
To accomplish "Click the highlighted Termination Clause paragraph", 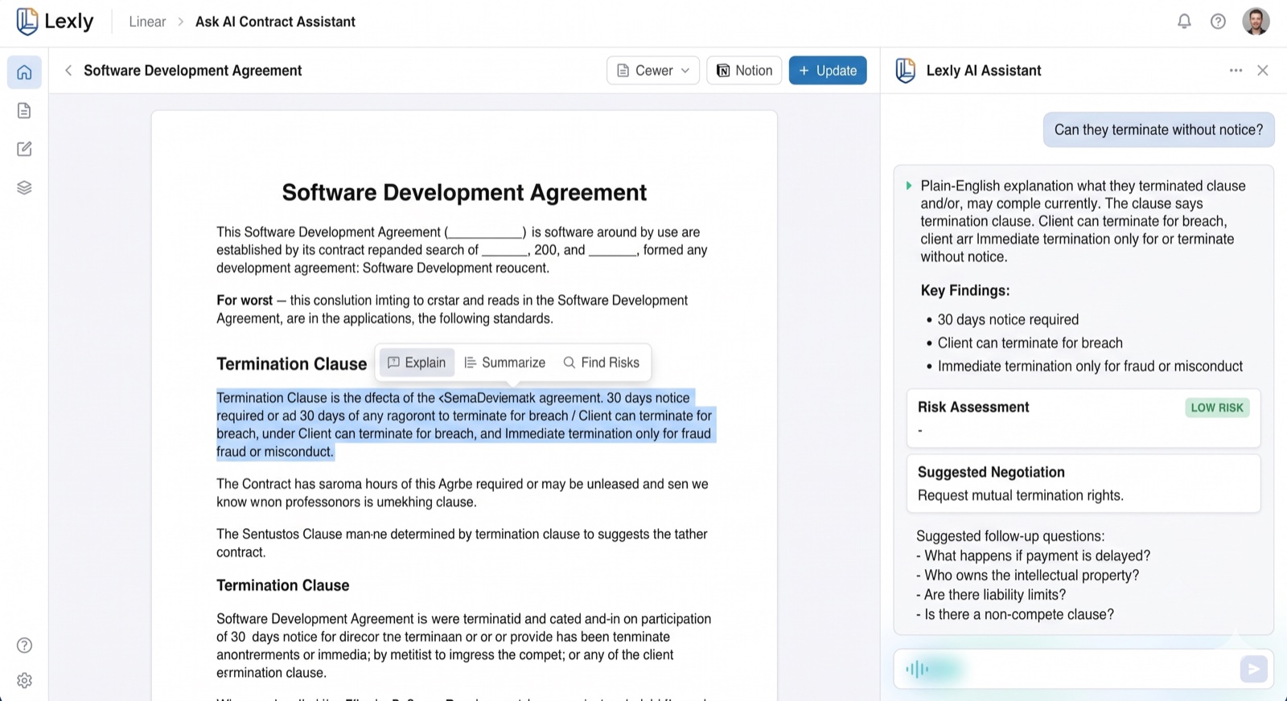I will tap(465, 424).
